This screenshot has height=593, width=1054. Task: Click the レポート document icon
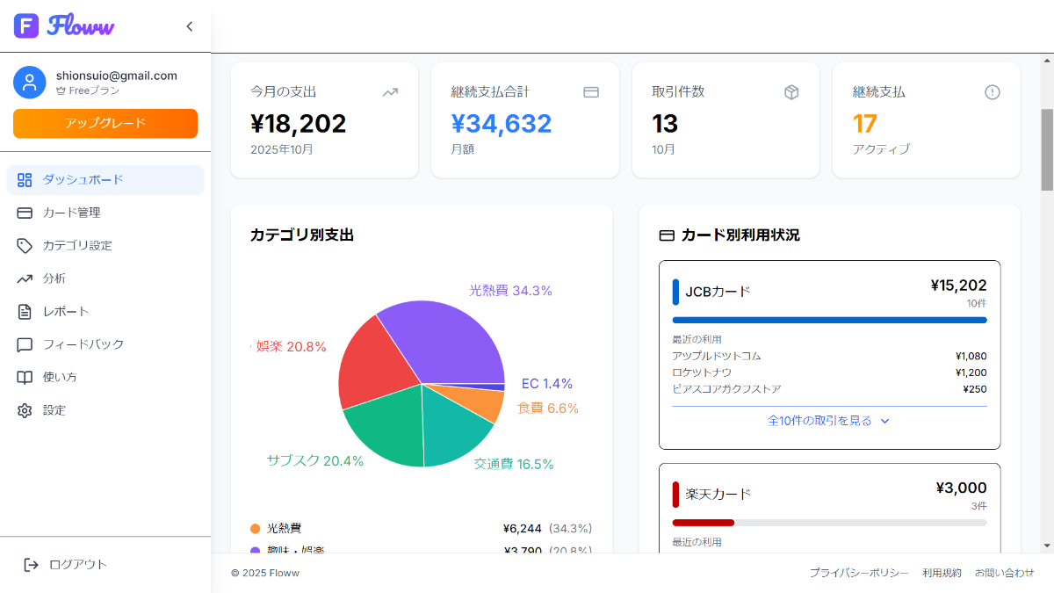point(25,312)
